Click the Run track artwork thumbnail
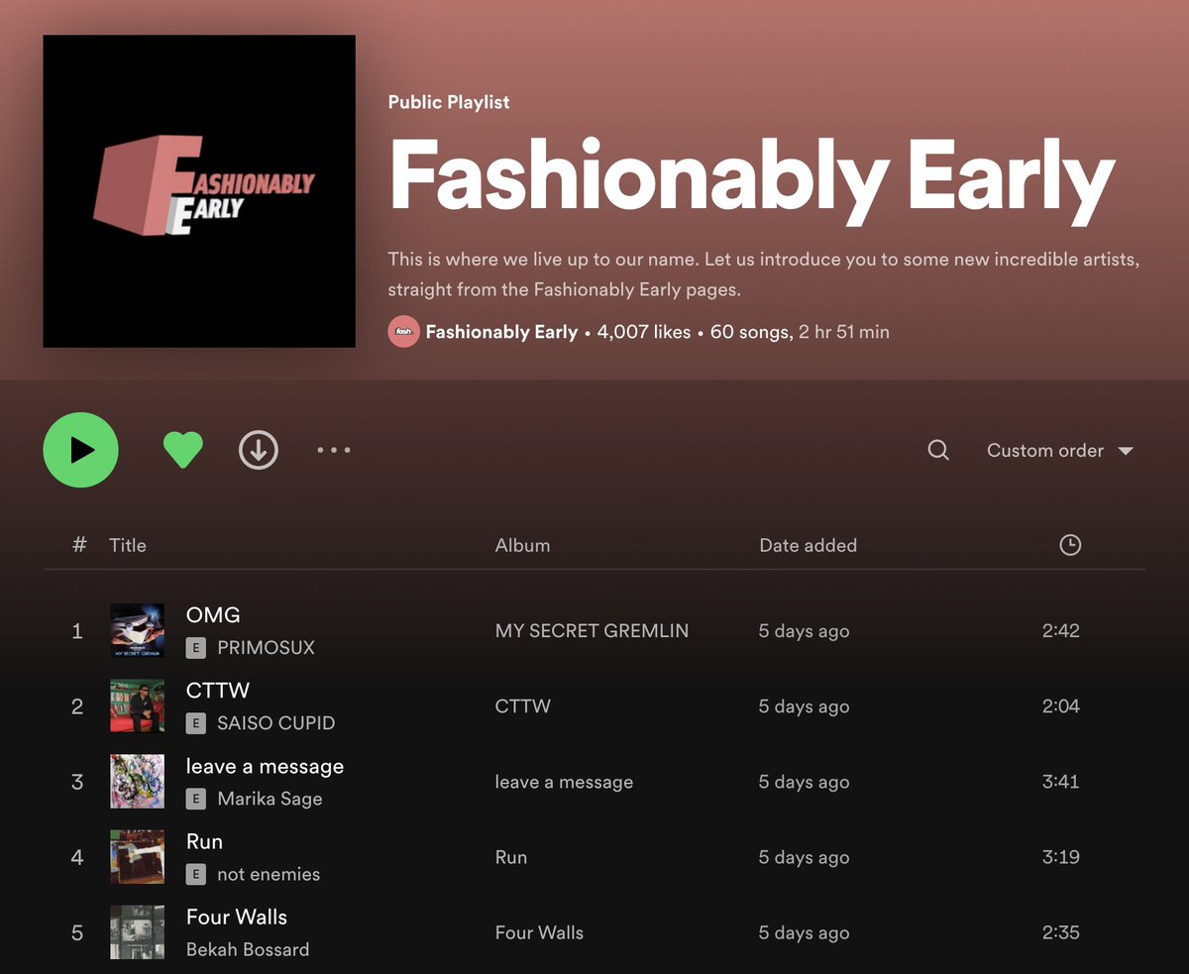 (137, 857)
